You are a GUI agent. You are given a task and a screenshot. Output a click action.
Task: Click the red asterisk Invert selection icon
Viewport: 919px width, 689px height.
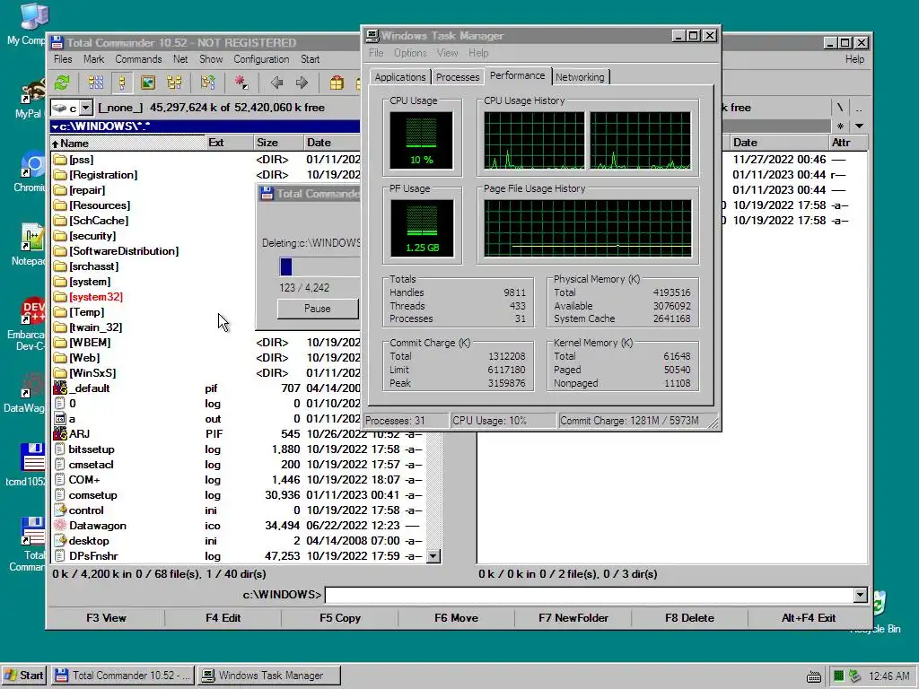241,83
